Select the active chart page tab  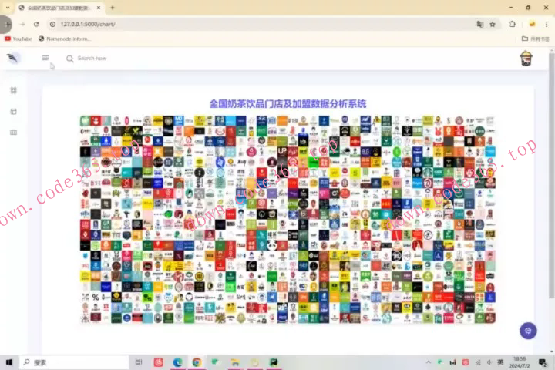tap(59, 8)
